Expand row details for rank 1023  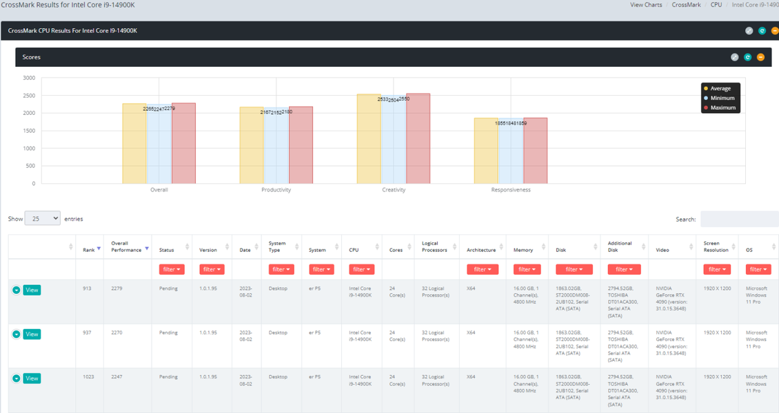point(17,379)
